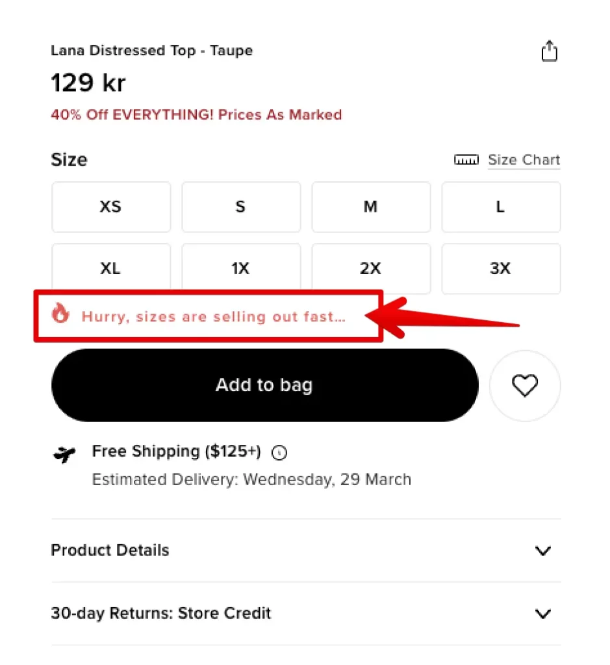Image resolution: width=610 pixels, height=665 pixels.
Task: Click the ruler icon next to Size Chart
Action: pyautogui.click(x=466, y=160)
